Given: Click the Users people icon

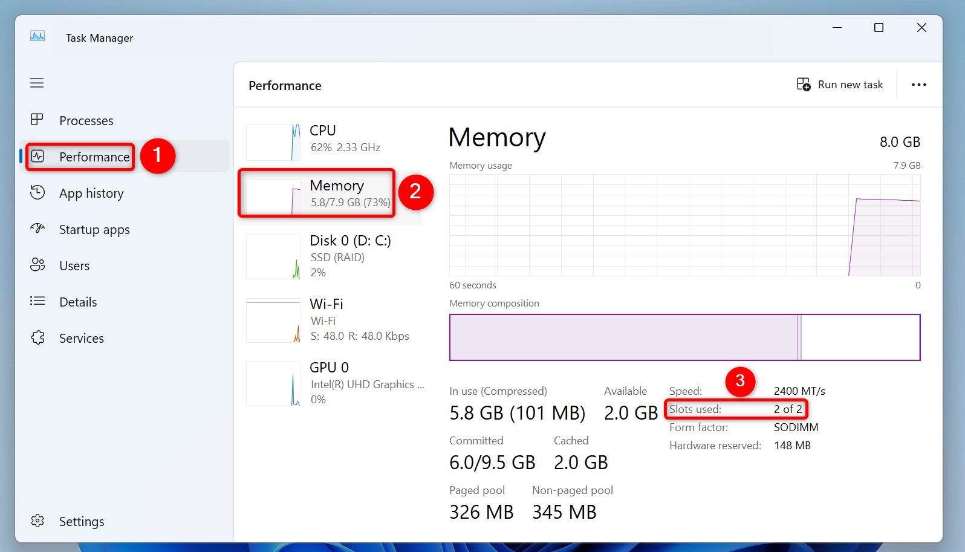Looking at the screenshot, I should 37,265.
